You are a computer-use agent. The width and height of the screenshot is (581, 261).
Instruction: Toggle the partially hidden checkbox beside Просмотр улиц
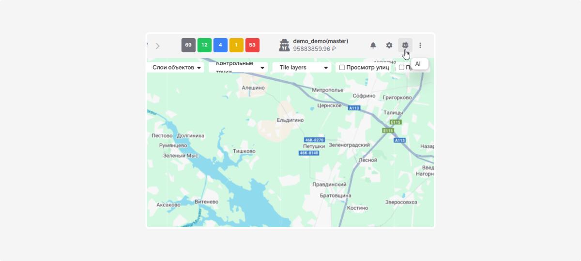tap(401, 68)
